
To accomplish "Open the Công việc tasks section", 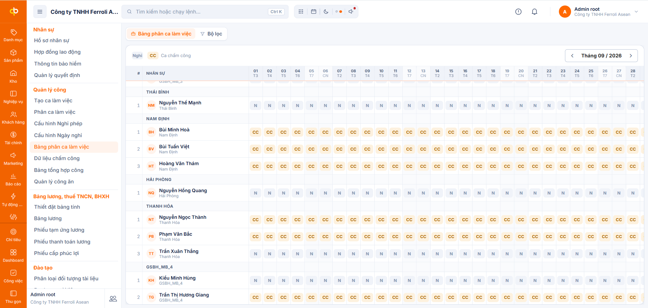I will tap(13, 277).
